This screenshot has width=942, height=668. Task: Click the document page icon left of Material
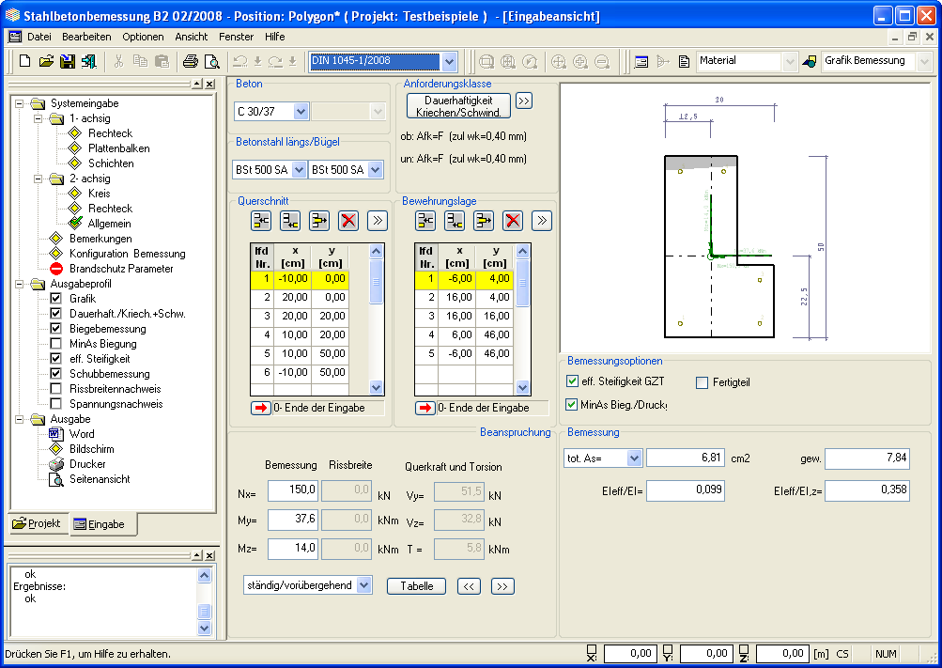[684, 61]
